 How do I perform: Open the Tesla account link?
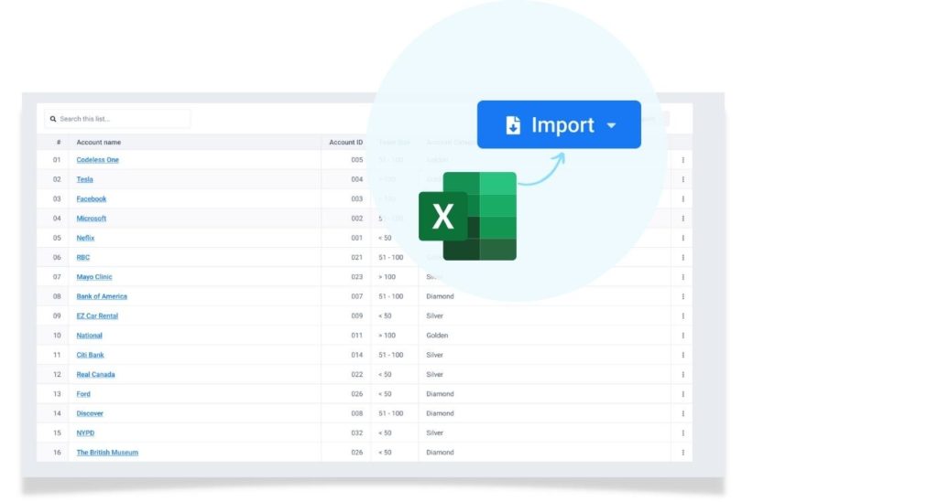(84, 179)
